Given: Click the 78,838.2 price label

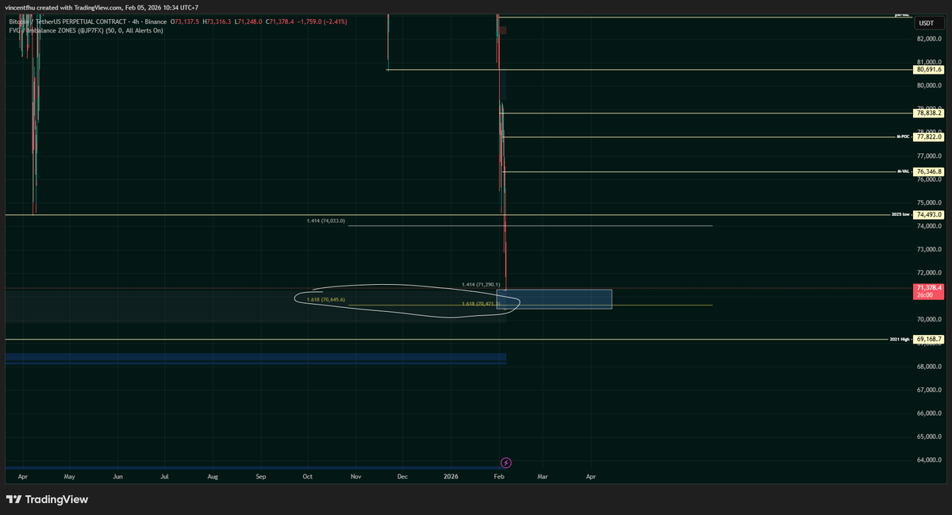Looking at the screenshot, I should click(x=928, y=113).
